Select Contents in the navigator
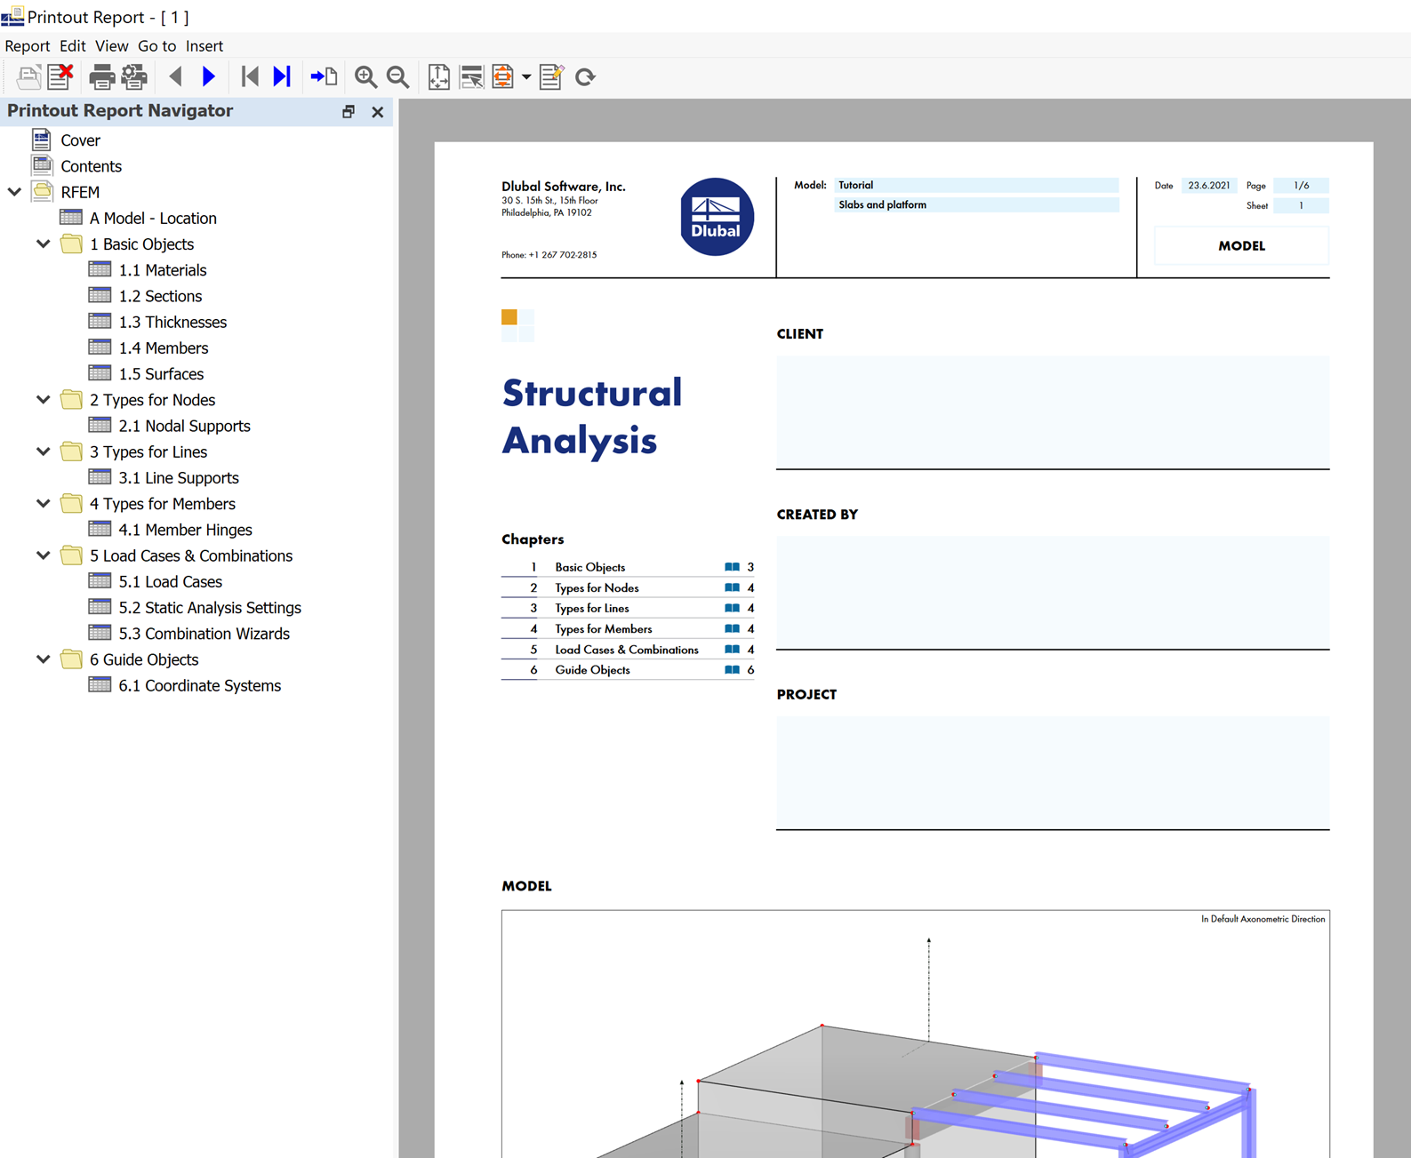 (x=91, y=166)
